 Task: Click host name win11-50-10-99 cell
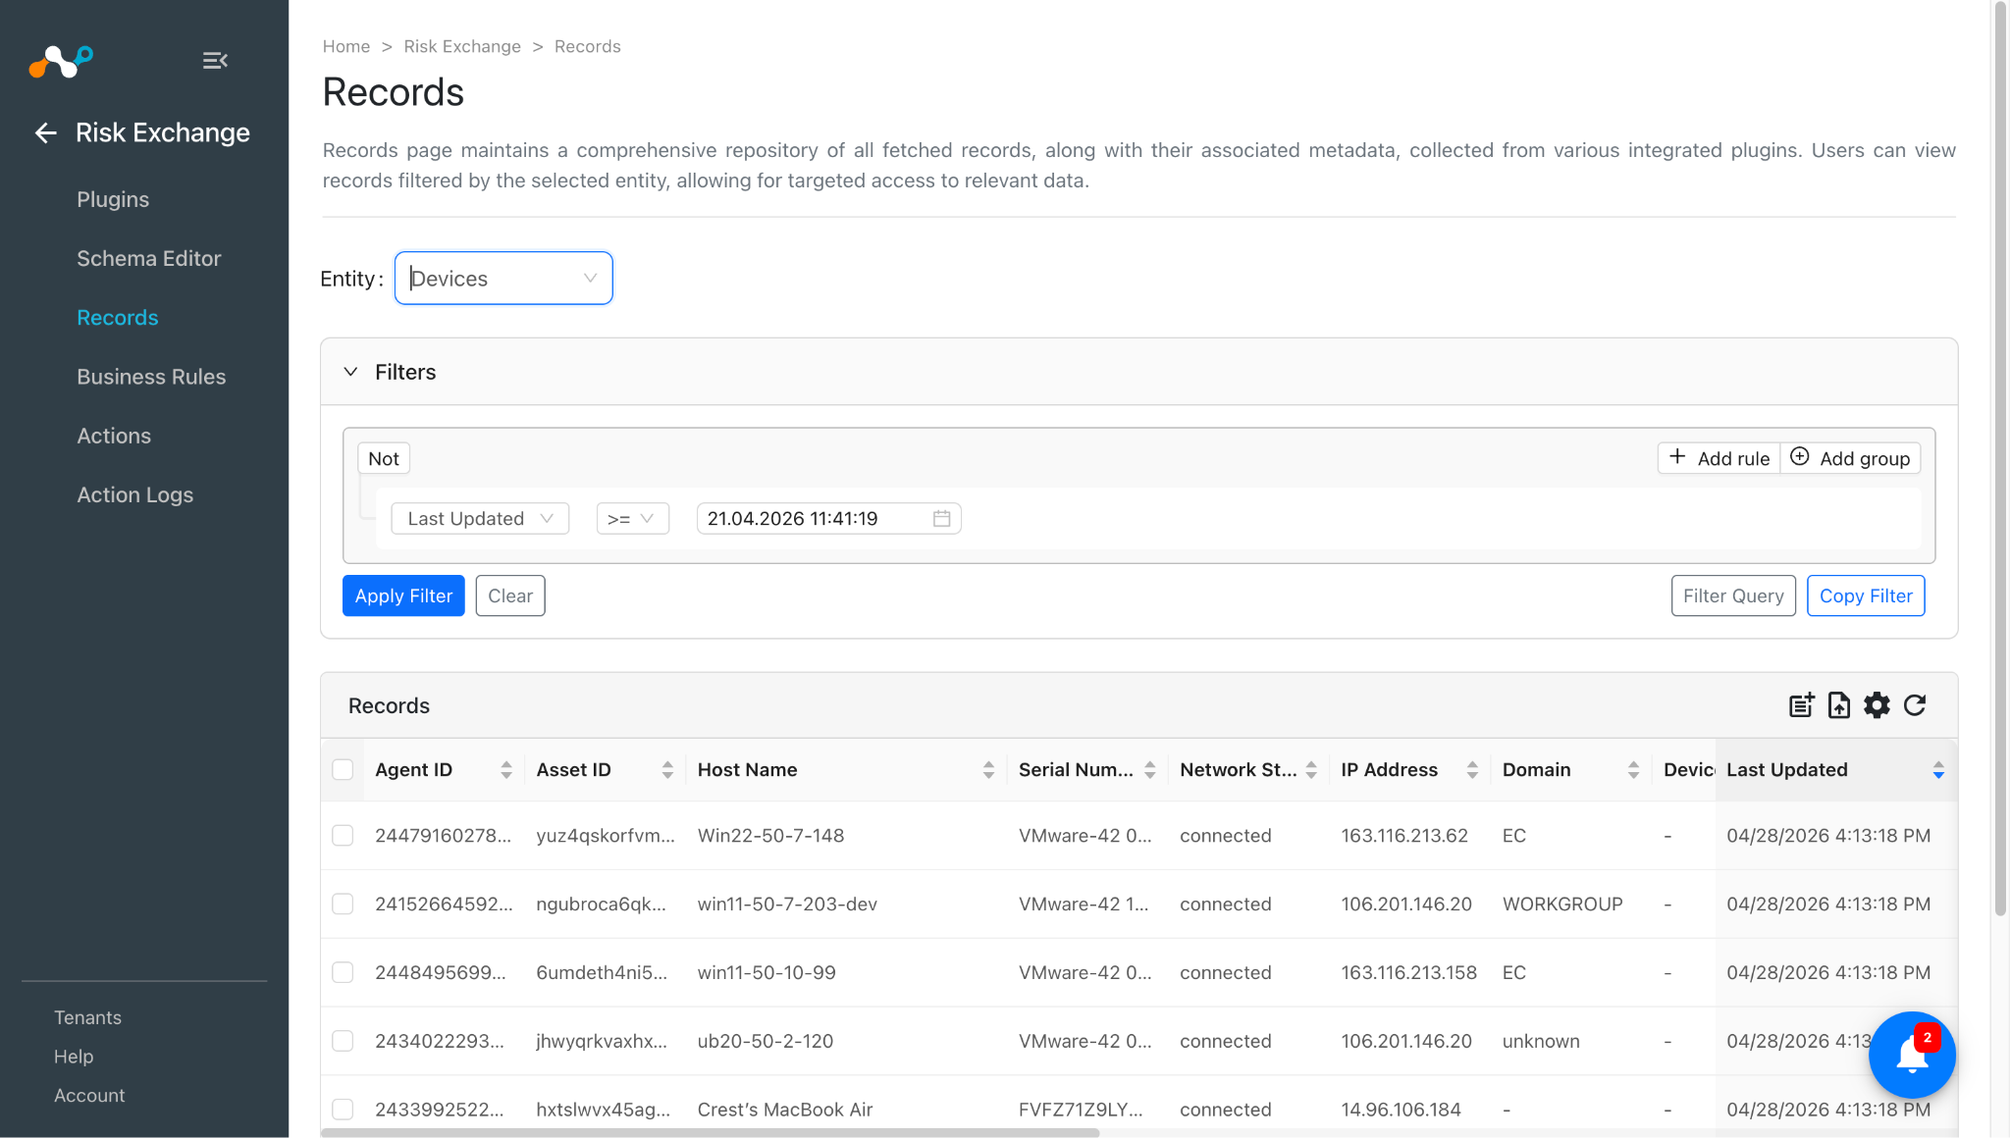click(767, 972)
